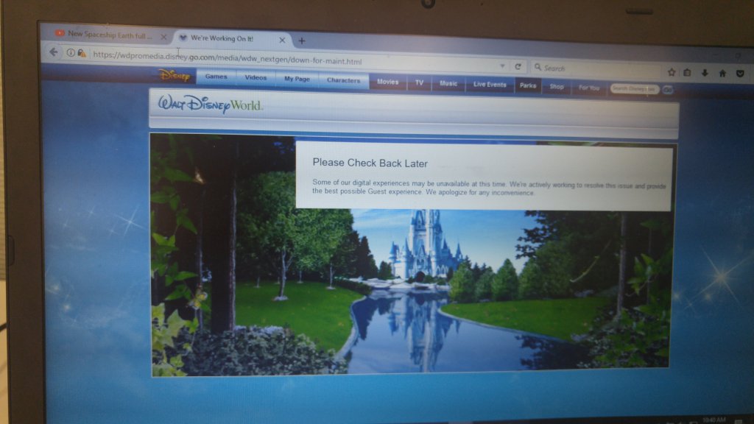Click the Live Events link
Screen dimensions: 754x424
click(490, 85)
